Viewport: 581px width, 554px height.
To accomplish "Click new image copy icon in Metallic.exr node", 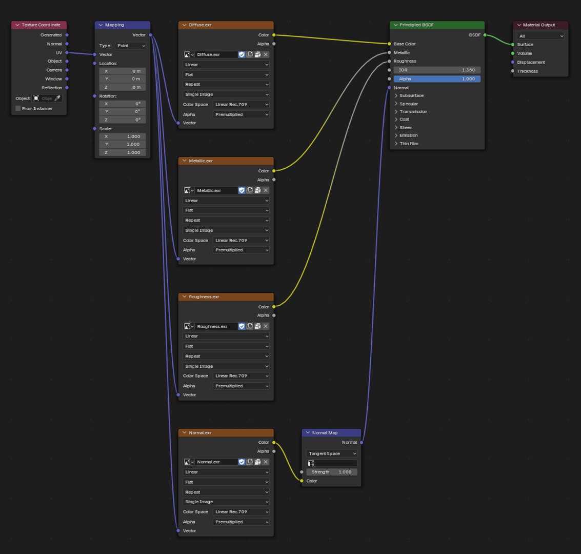I will tap(250, 190).
